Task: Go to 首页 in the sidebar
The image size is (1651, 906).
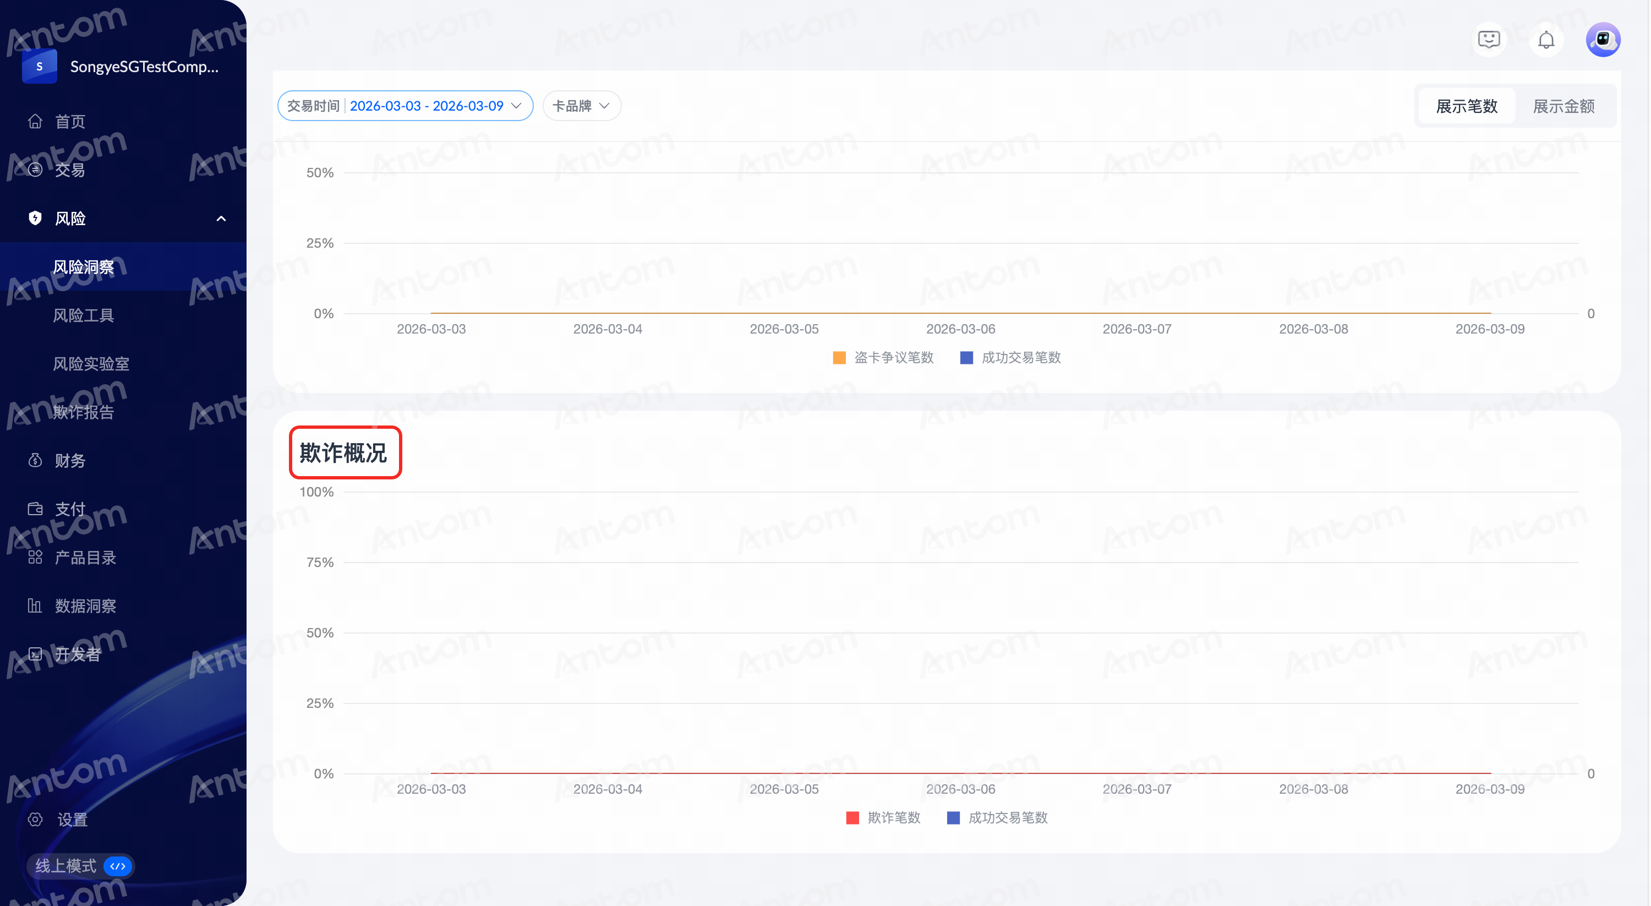Action: [x=70, y=121]
